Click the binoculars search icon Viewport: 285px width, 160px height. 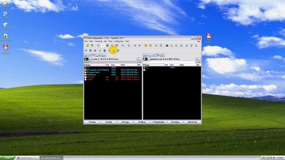[167, 45]
